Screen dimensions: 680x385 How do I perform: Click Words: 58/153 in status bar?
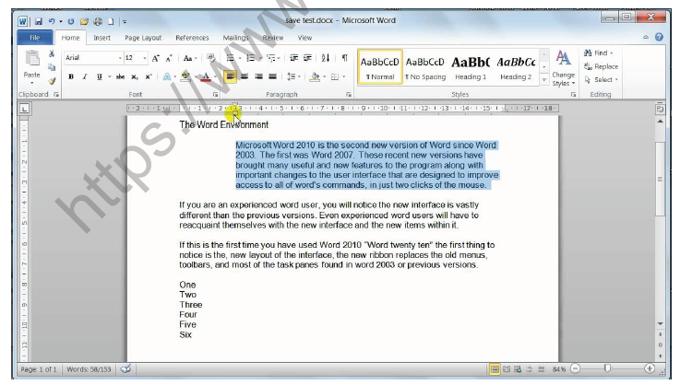point(89,369)
